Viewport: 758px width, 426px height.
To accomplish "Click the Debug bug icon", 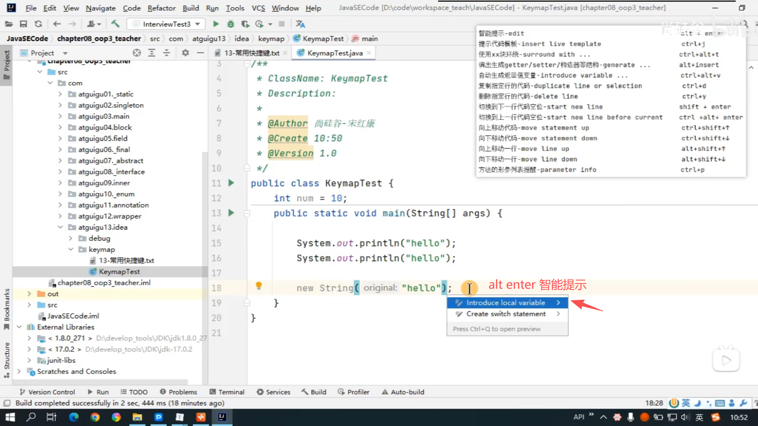I will 231,24.
